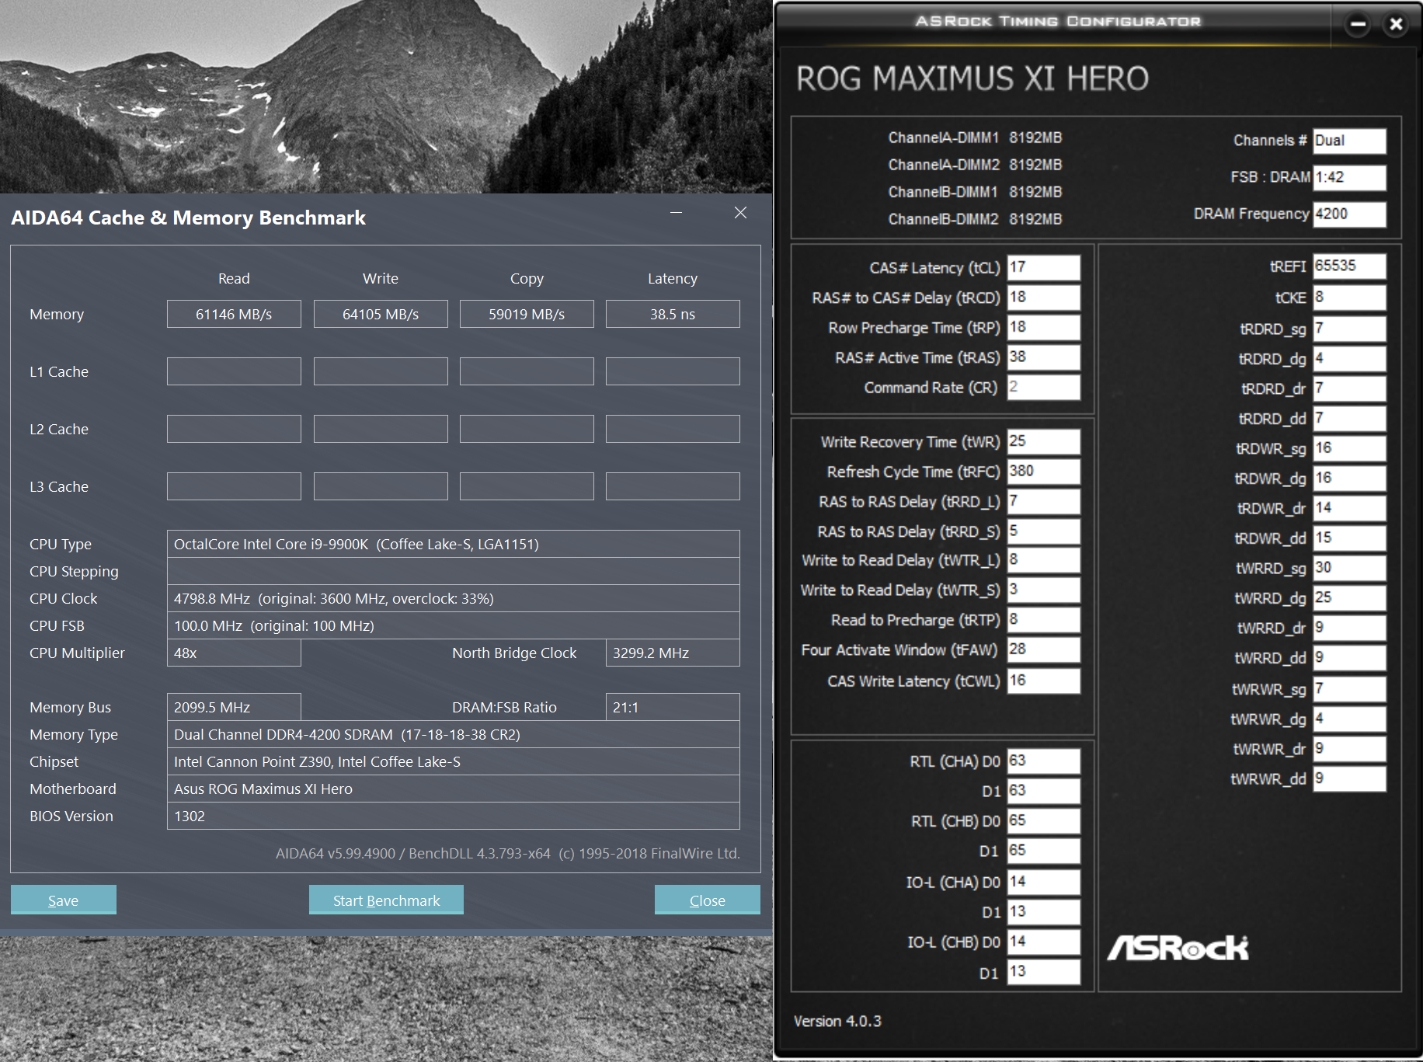Click the Memory Type value field

pyautogui.click(x=454, y=734)
